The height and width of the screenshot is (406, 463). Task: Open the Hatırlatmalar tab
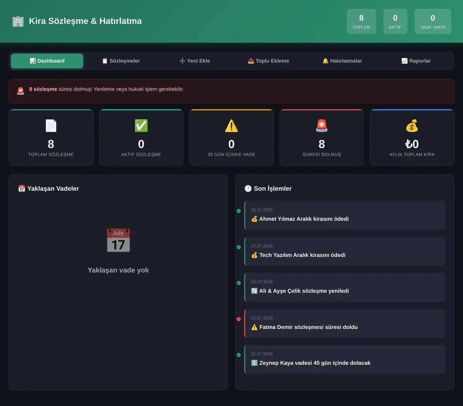(x=342, y=61)
